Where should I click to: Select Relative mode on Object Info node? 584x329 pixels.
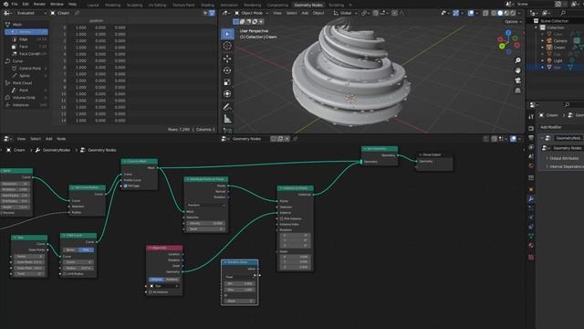coord(172,280)
